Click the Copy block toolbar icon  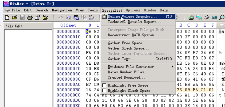pos(68,17)
